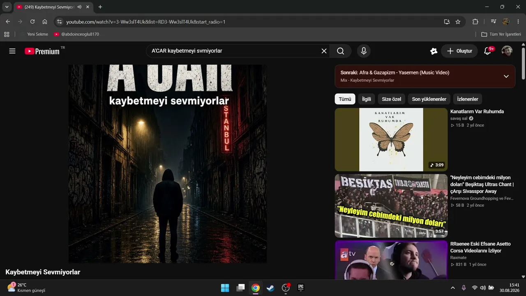Screen dimensions: 526x296
Task: Click the Kaybetmeyi Sevmiyorlar video player
Action: point(168,164)
